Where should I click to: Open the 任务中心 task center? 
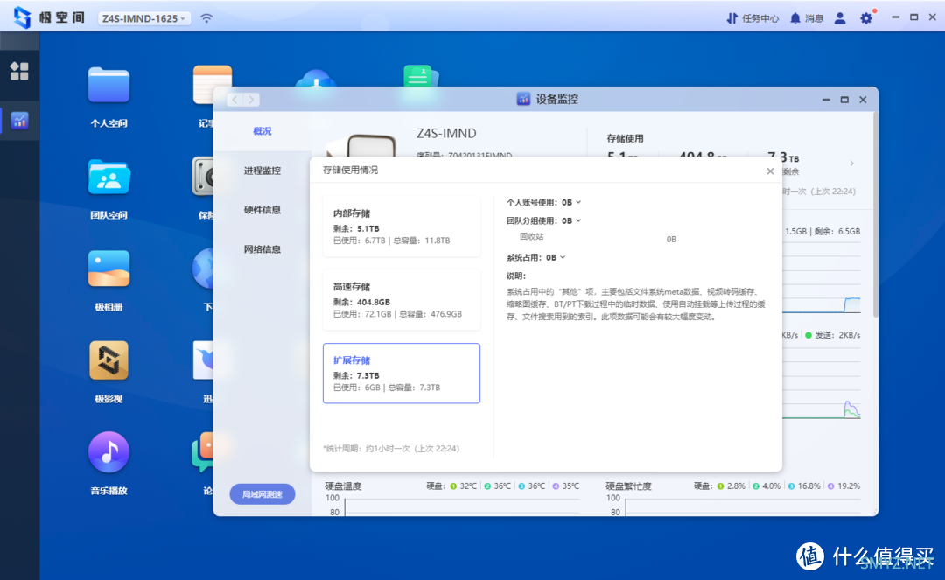(752, 18)
